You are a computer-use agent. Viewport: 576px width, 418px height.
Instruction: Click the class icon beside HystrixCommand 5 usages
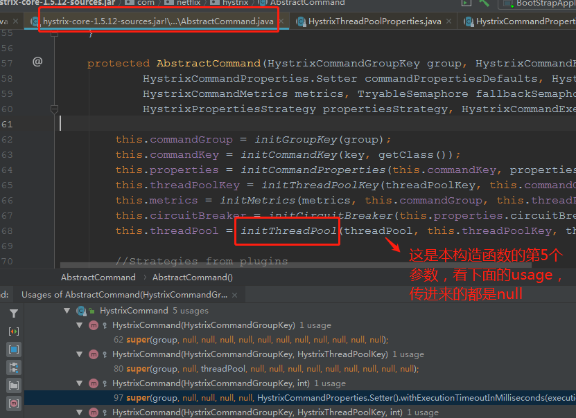click(81, 311)
